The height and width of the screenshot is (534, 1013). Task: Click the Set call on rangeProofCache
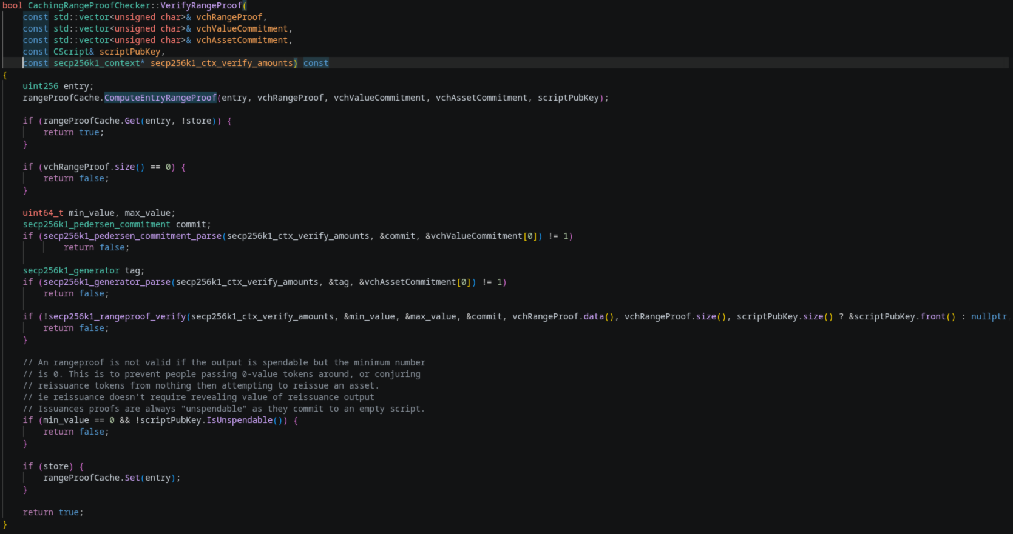(x=132, y=478)
